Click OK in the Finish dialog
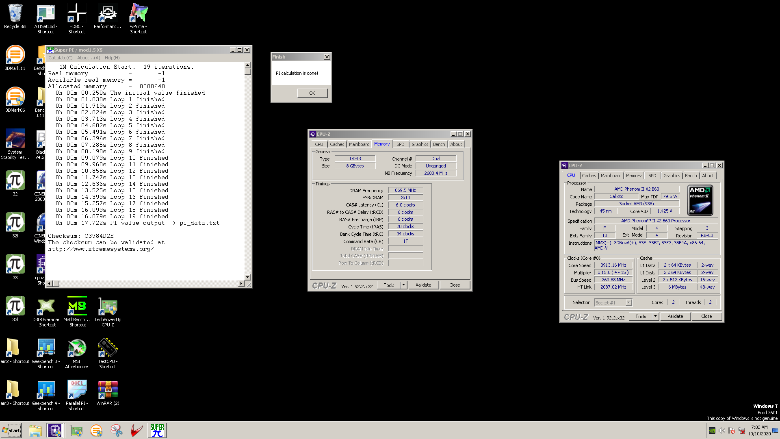Image resolution: width=780 pixels, height=439 pixels. tap(312, 93)
